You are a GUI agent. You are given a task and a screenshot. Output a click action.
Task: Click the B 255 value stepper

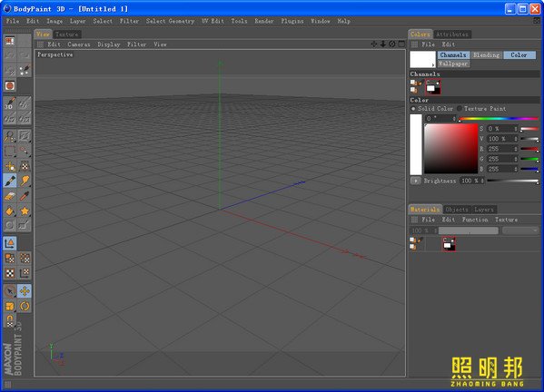click(516, 169)
